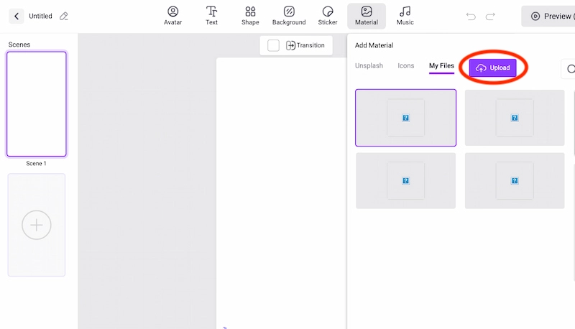This screenshot has height=329, width=575.
Task: Toggle the Material toolbar panel
Action: tap(367, 16)
